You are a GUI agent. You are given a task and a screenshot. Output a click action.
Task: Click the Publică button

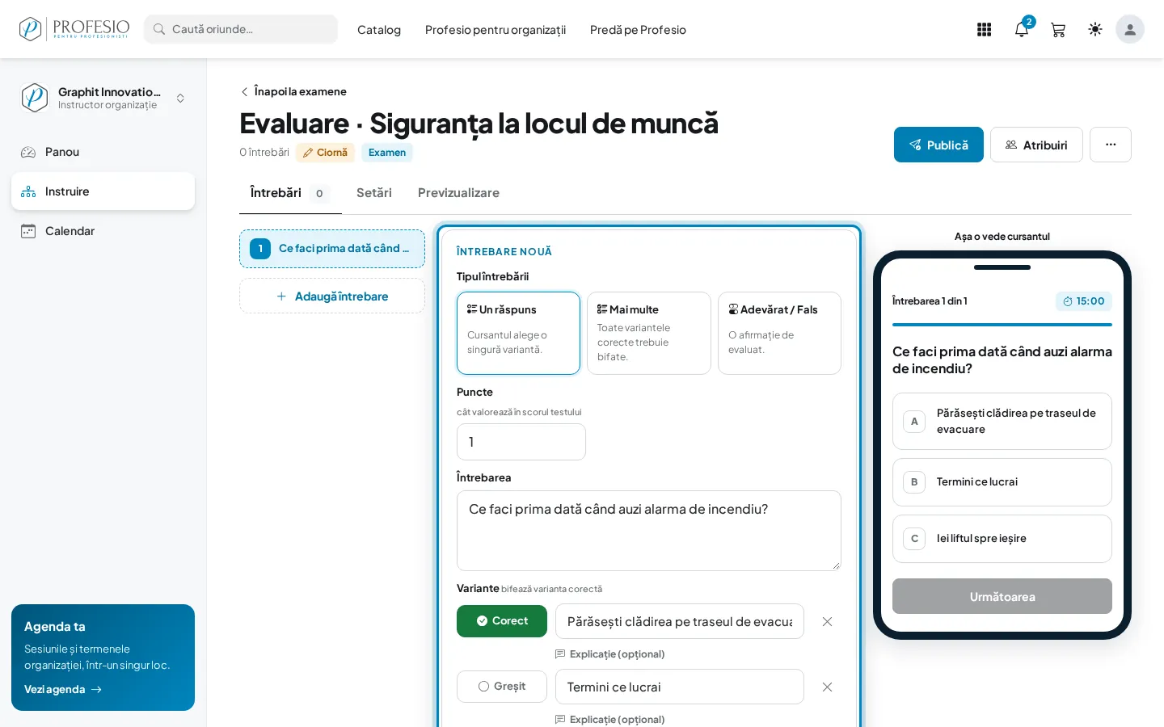point(938,145)
